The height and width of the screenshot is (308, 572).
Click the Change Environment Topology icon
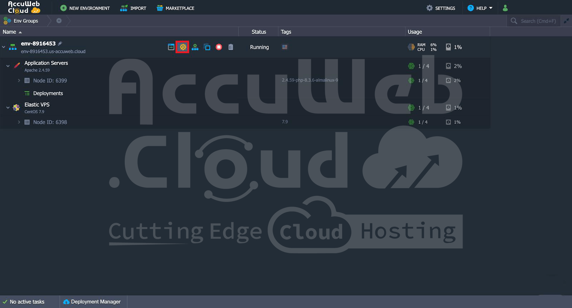pyautogui.click(x=195, y=47)
